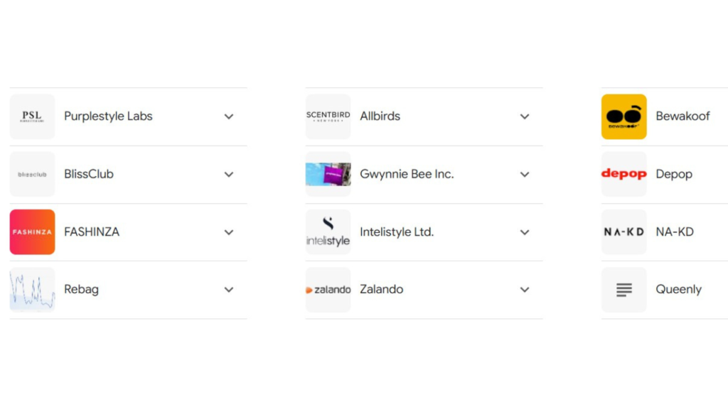
Task: Expand the Gwynnie Bee Inc. chevron
Action: pyautogui.click(x=525, y=175)
